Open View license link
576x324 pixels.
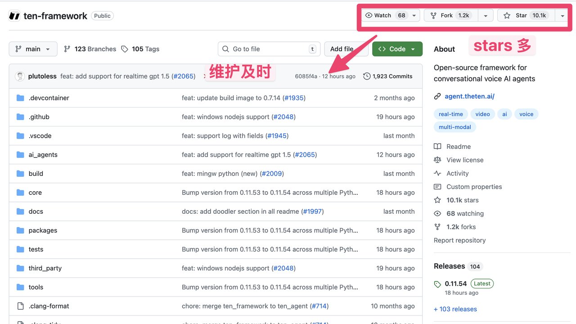(x=465, y=160)
